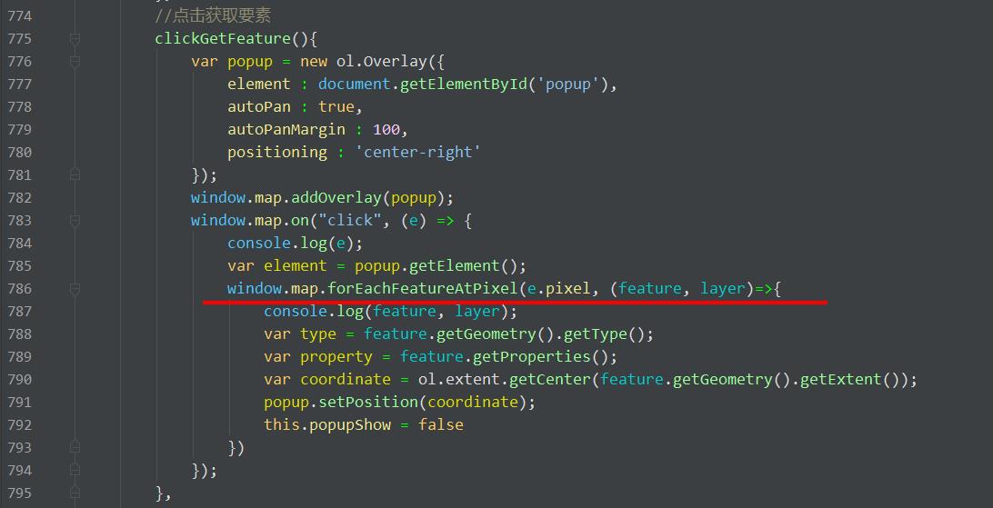Place cursor on clickGetFeature method name
The image size is (993, 508).
(x=223, y=39)
